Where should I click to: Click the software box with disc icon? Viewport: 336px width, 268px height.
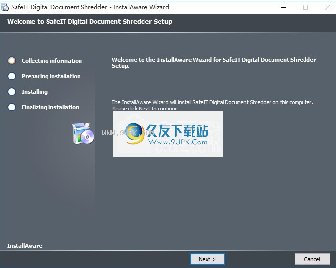pos(83,133)
